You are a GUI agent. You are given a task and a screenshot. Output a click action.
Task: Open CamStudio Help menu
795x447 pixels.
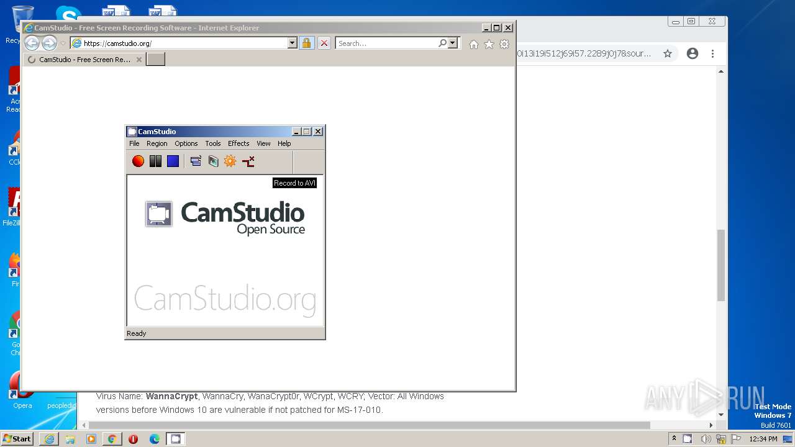click(x=284, y=143)
